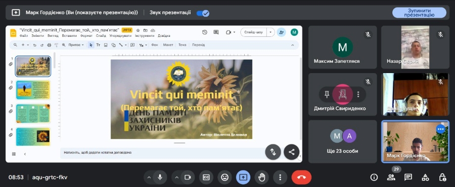Viewport: 455px width, 187px height.
Task: Open the Припас zoom dropdown
Action: [x=76, y=45]
